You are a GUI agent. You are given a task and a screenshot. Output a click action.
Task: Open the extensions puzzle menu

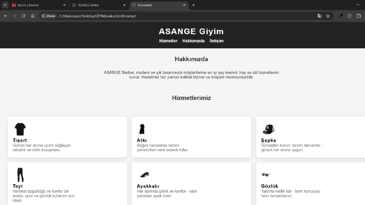pos(359,16)
